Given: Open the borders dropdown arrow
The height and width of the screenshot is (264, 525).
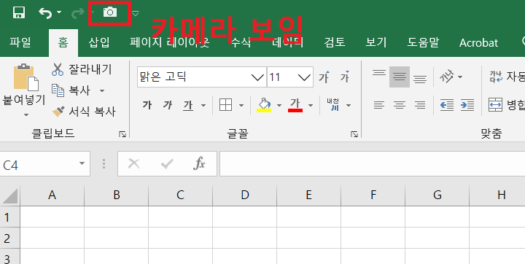Looking at the screenshot, I should tap(241, 106).
